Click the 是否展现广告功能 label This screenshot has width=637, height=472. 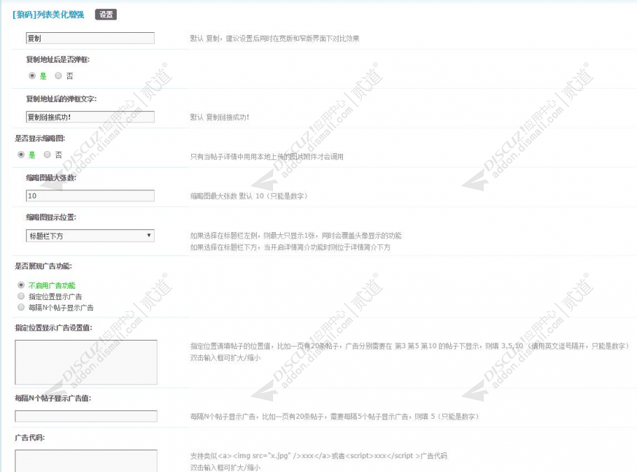(x=43, y=266)
